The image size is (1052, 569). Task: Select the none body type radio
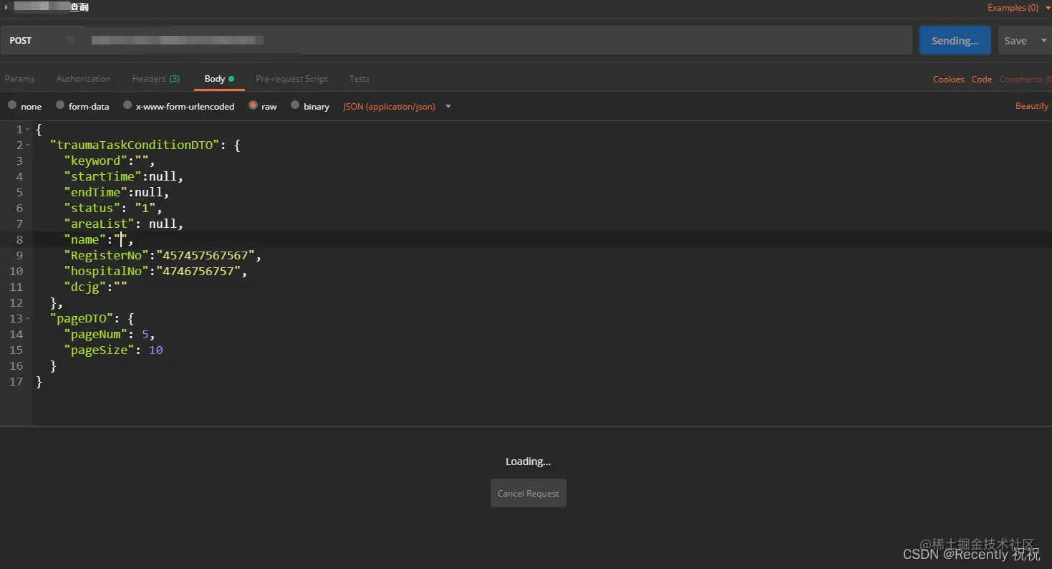(x=12, y=105)
